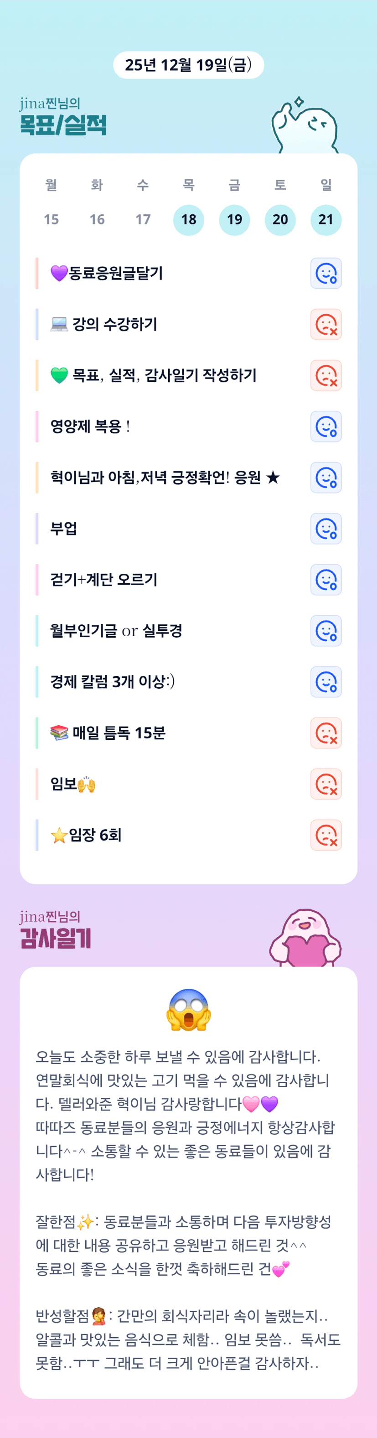Click the sad face icon beside 임보

pos(325,784)
